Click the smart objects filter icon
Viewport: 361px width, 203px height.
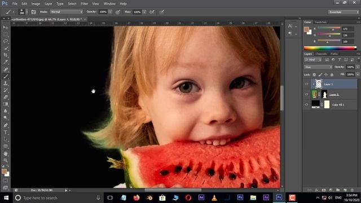[352, 60]
